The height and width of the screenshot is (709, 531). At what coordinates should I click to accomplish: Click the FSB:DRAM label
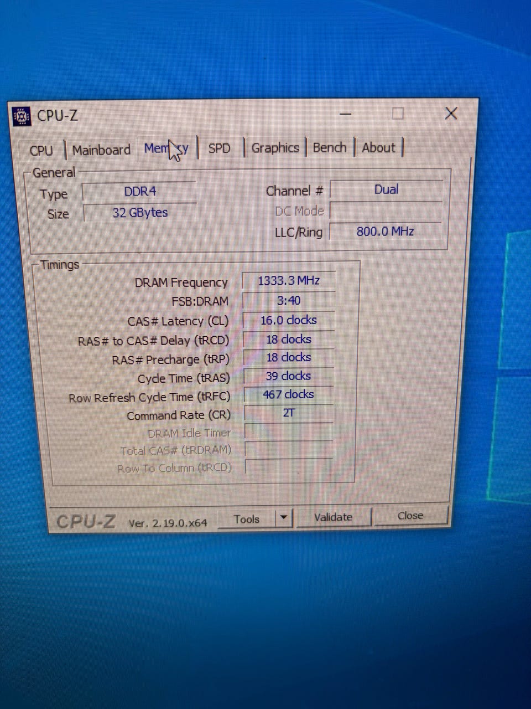(200, 302)
